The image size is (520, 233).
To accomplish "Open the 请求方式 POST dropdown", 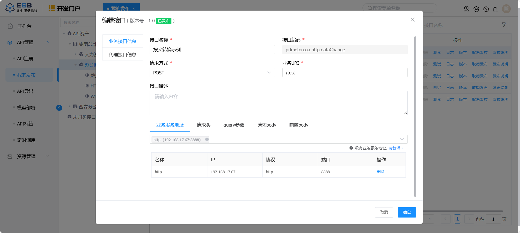I will click(x=212, y=73).
